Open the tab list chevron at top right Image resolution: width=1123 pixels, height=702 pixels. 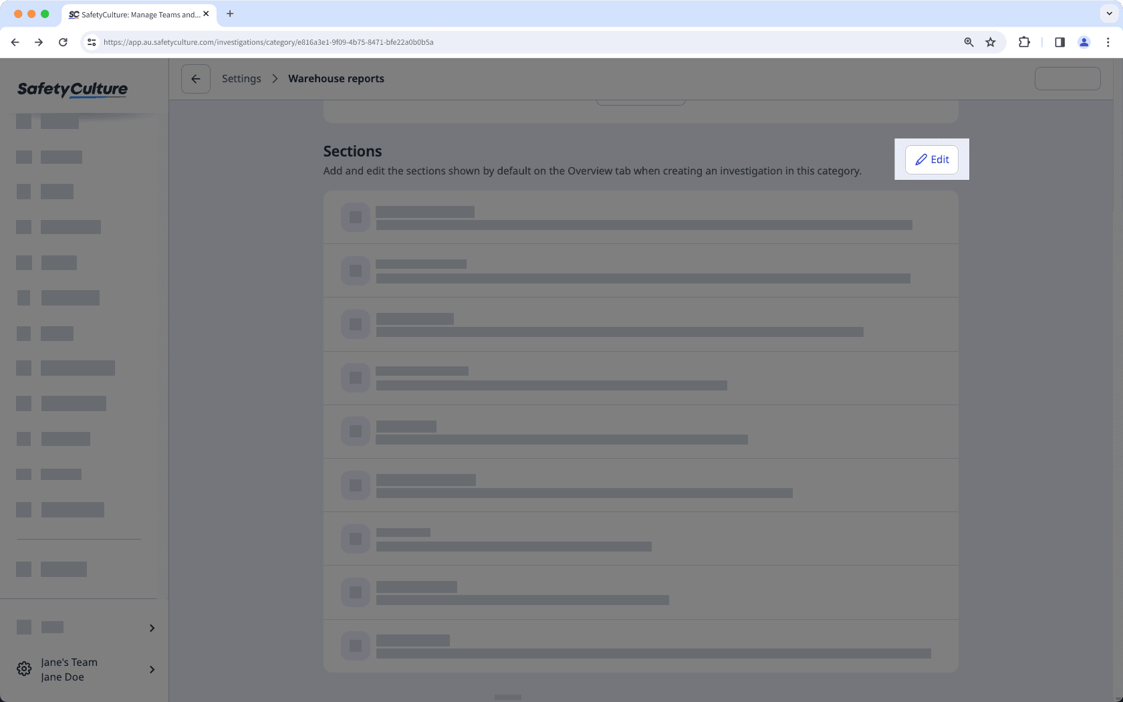click(x=1108, y=13)
